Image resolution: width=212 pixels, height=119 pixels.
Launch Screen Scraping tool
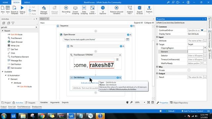click(x=75, y=10)
